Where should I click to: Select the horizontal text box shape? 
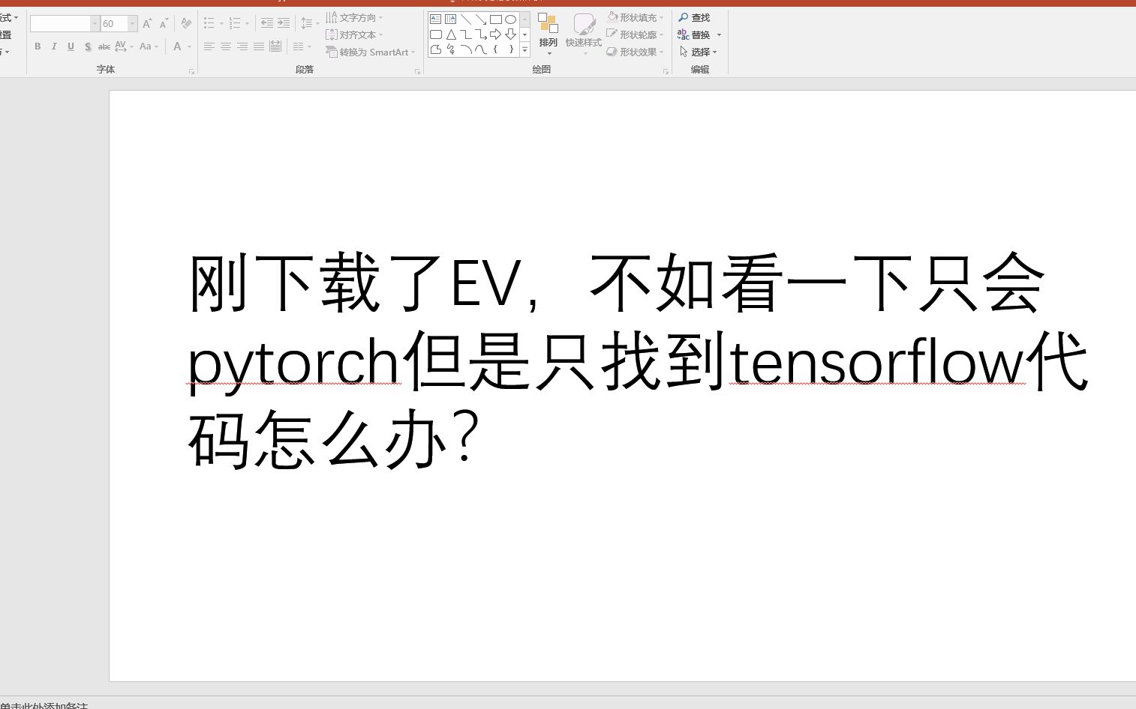point(436,19)
